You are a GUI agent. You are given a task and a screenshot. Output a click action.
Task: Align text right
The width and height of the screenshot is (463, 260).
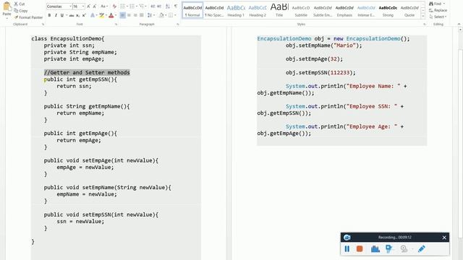[135, 15]
